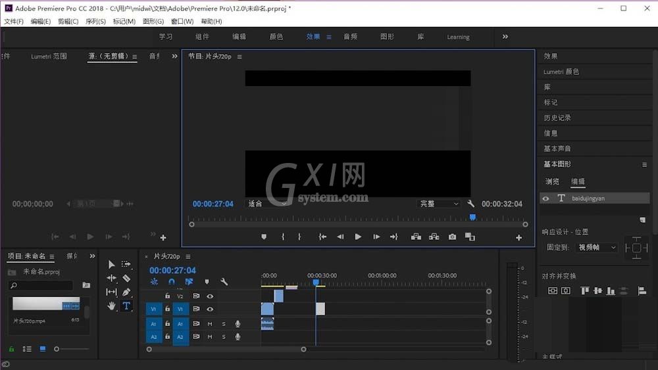658x370 pixels.
Task: Toggle nest sequence insert option
Action: [154, 281]
